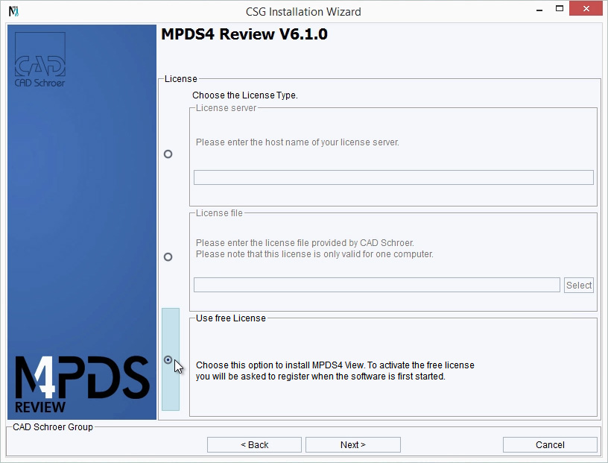The height and width of the screenshot is (463, 608).
Task: Click 'Please enter the host name' text
Action: coord(297,142)
